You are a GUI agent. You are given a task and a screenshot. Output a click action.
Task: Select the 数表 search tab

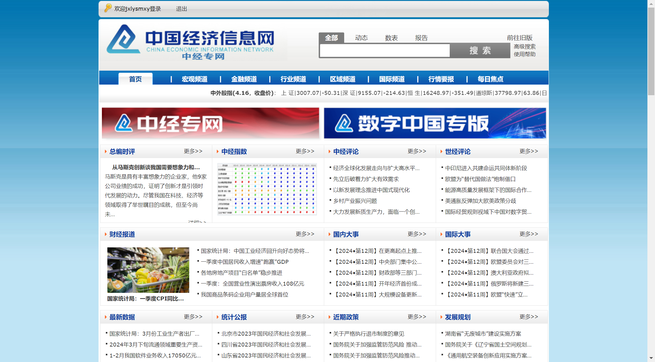391,38
